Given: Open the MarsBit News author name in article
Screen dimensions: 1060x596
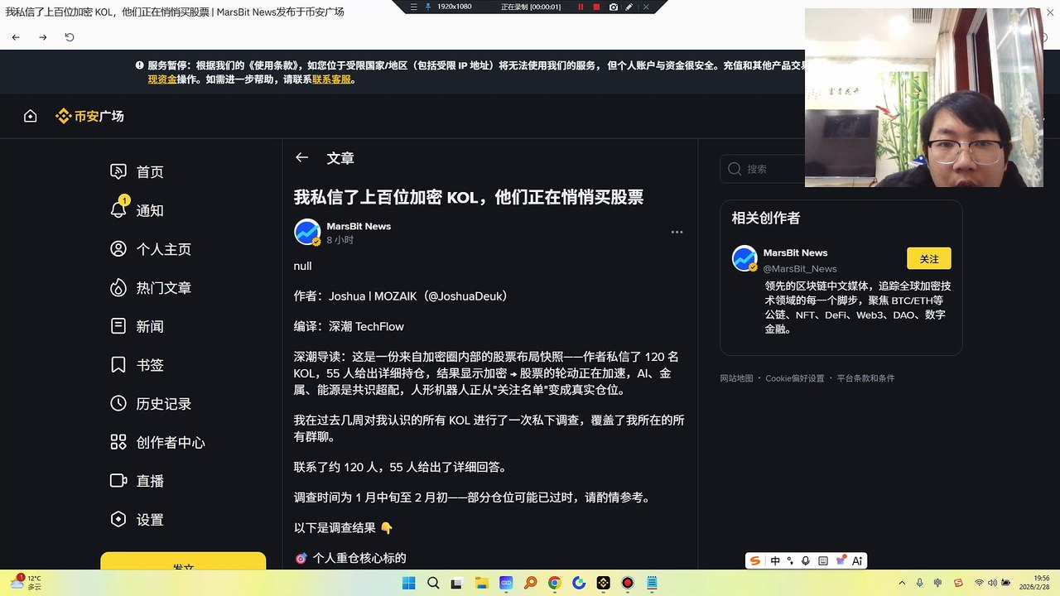Looking at the screenshot, I should tap(359, 226).
